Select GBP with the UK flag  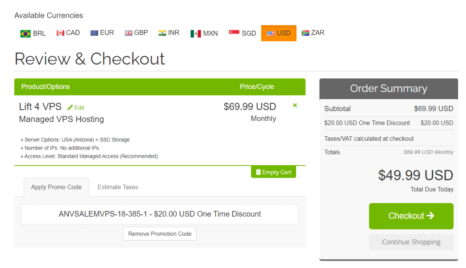136,33
